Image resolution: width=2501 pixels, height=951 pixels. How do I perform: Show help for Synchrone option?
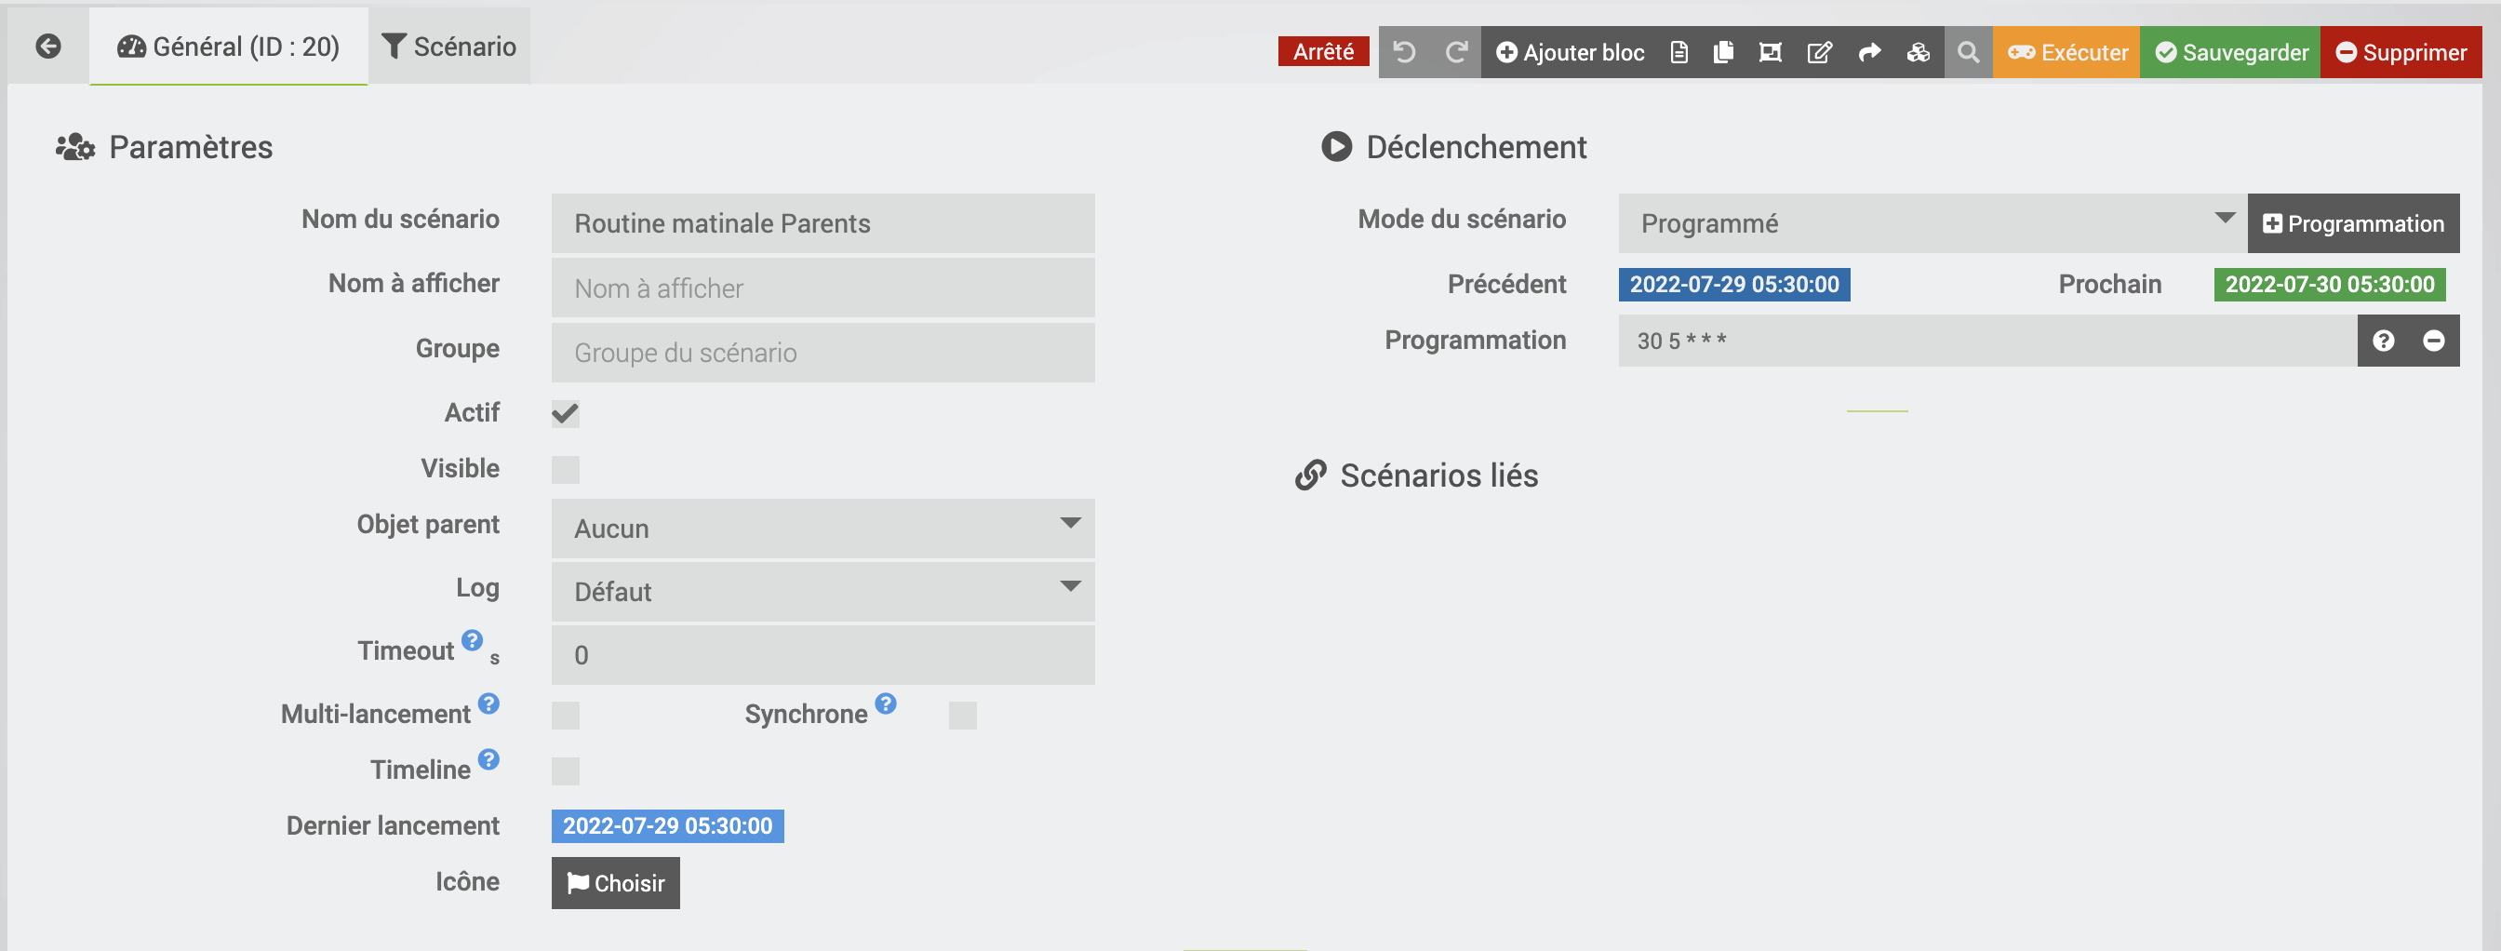886,703
